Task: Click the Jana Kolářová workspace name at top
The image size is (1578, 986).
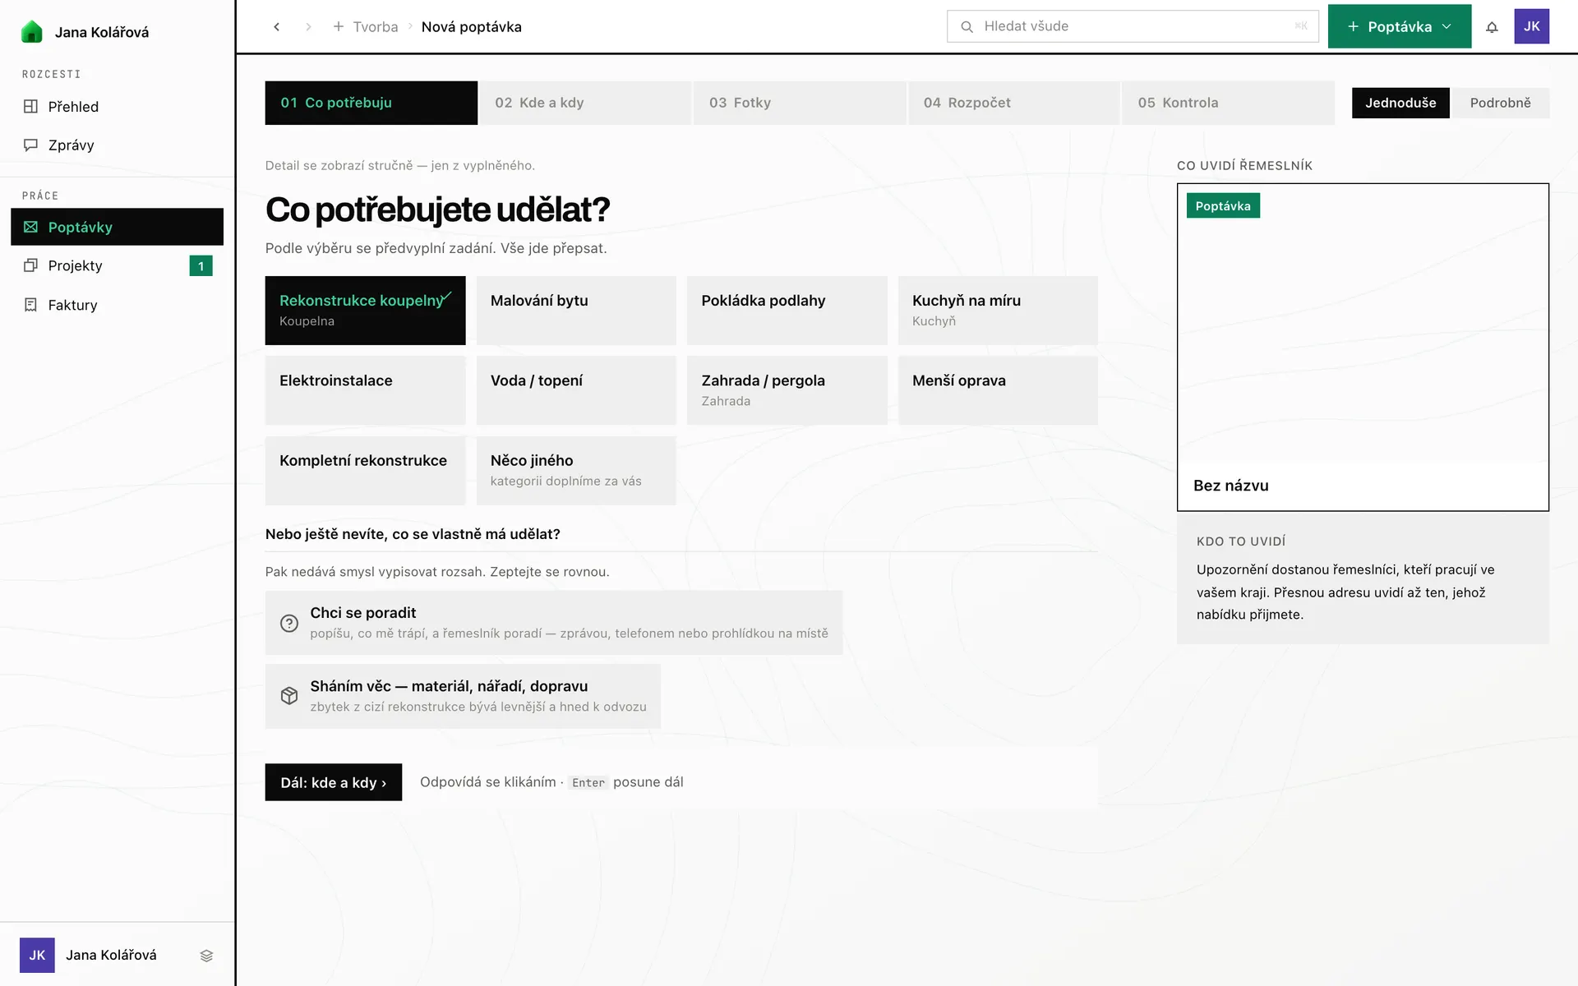Action: tap(102, 32)
